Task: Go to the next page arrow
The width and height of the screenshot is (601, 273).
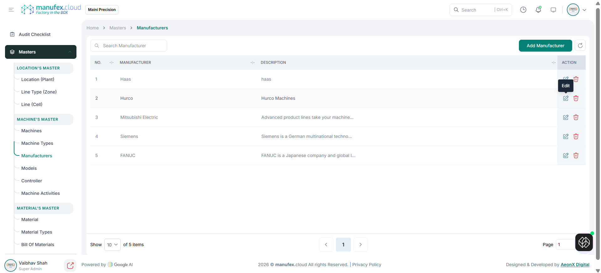Action: point(360,245)
